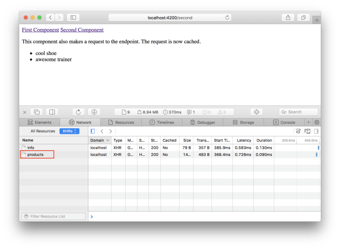Sort by Type column header
340x249 pixels.
[118, 141]
